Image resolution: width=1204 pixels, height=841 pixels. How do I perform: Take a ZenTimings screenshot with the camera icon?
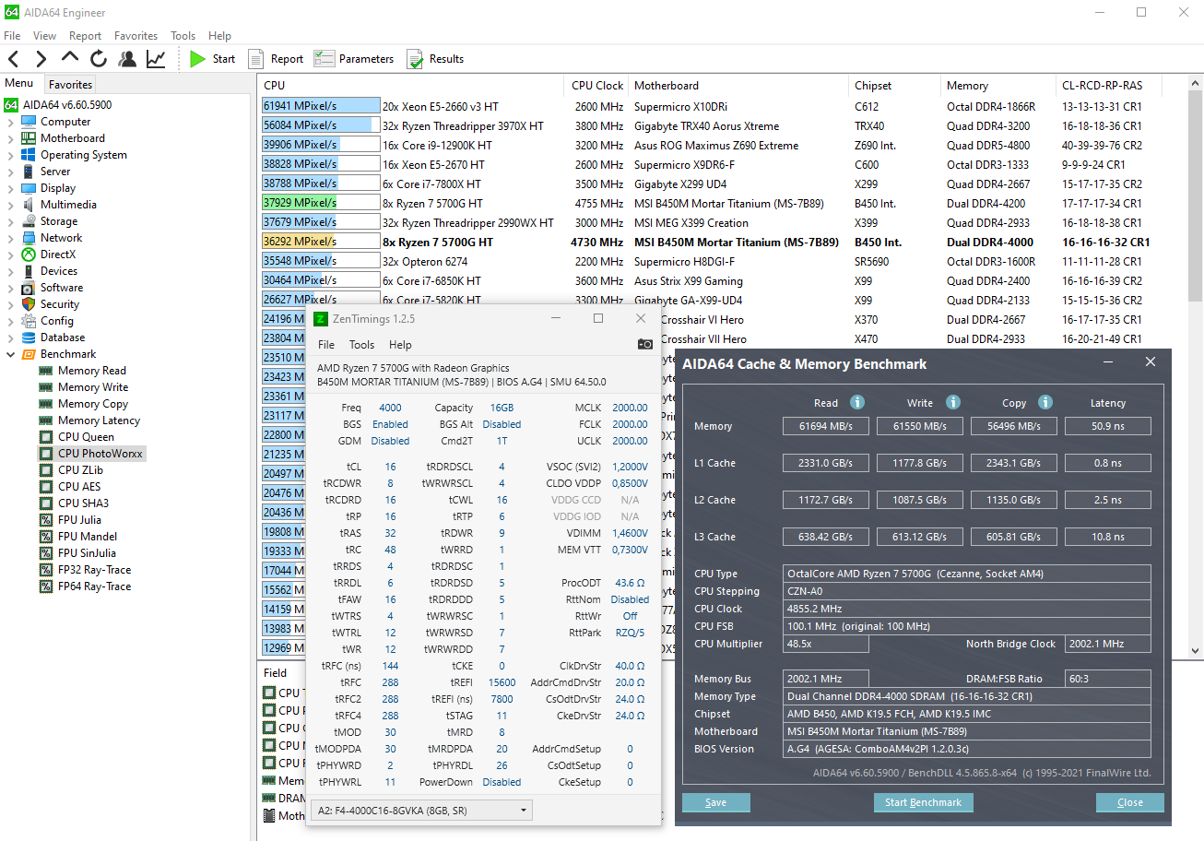[x=645, y=344]
